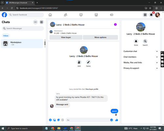Click the More options button
164x131 pixels.
click(100, 37)
